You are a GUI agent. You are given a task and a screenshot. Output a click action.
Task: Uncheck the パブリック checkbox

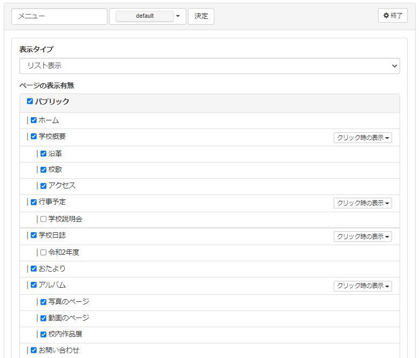click(30, 101)
